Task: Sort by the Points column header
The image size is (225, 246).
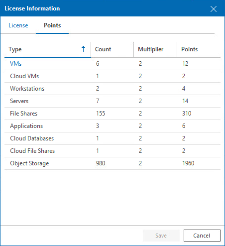Action: click(x=199, y=49)
